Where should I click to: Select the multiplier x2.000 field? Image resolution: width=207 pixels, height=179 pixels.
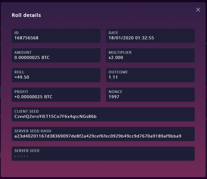pos(150,55)
